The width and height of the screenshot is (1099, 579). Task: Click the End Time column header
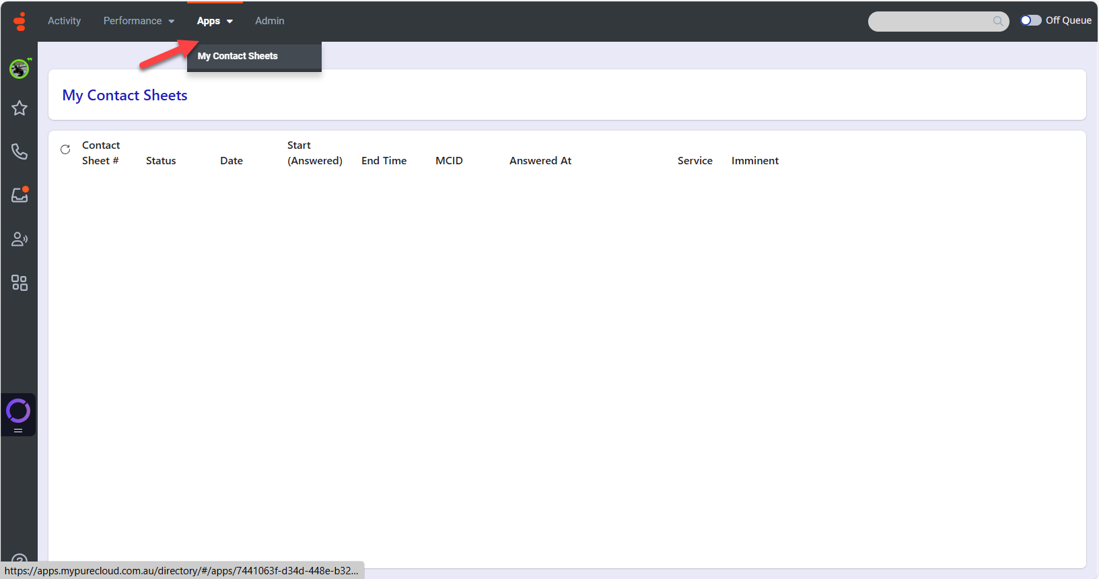[x=384, y=161]
